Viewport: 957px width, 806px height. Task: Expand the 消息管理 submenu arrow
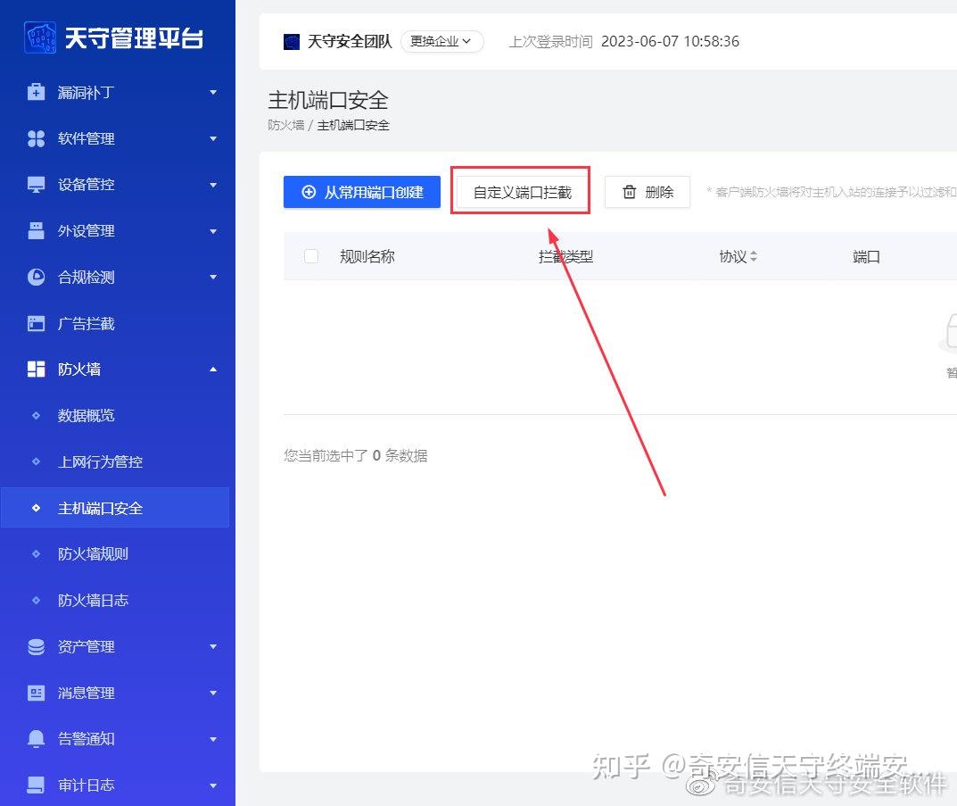(x=213, y=693)
